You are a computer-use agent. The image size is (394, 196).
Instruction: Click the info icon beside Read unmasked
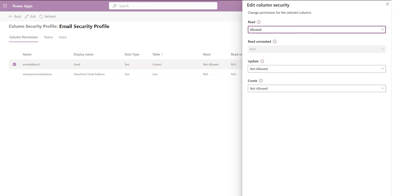point(274,41)
